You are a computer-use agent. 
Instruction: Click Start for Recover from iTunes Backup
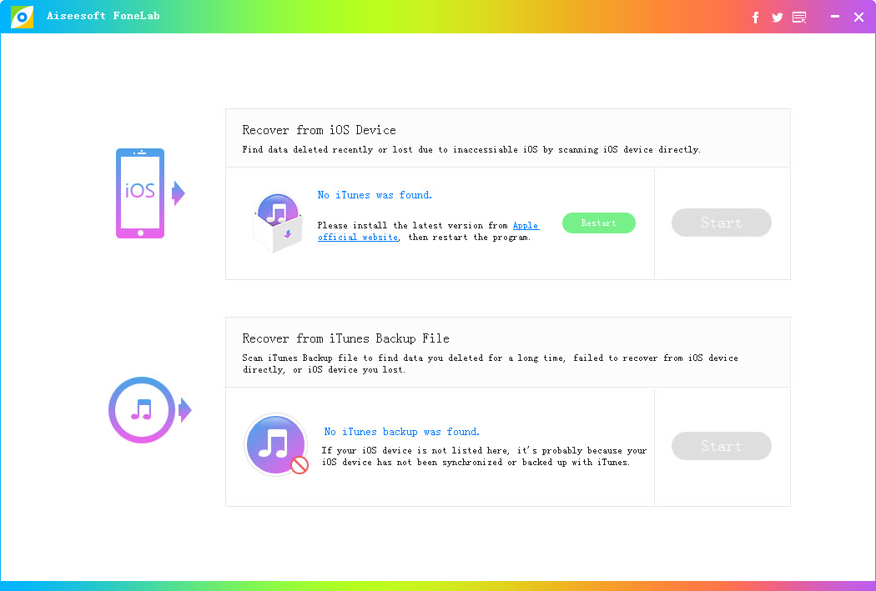click(x=722, y=446)
